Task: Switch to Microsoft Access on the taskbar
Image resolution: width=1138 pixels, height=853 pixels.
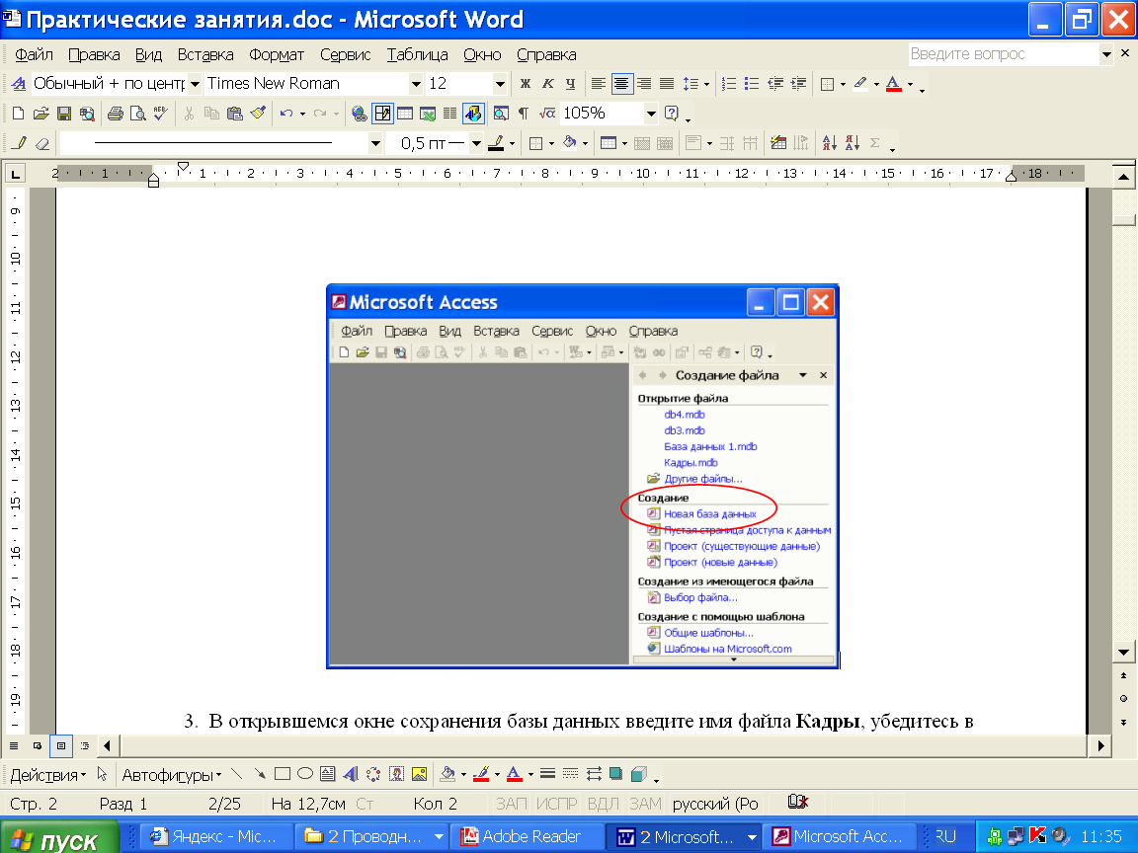Action: click(x=841, y=837)
